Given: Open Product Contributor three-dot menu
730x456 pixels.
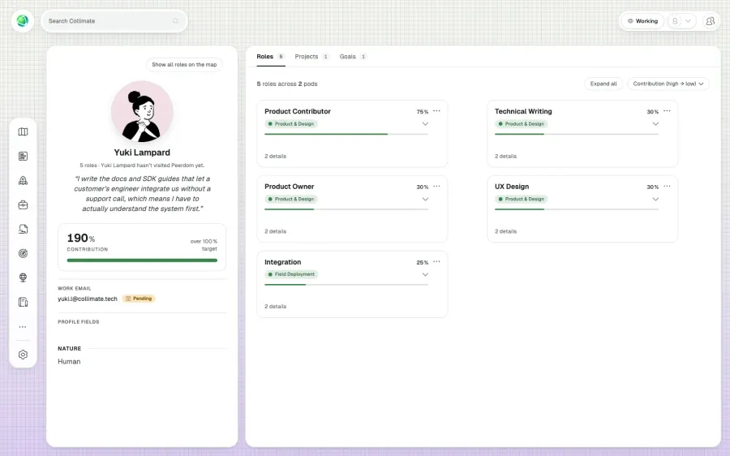Looking at the screenshot, I should (x=436, y=111).
